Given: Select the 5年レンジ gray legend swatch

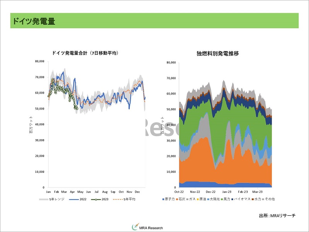Looking at the screenshot, I should point(44,199).
